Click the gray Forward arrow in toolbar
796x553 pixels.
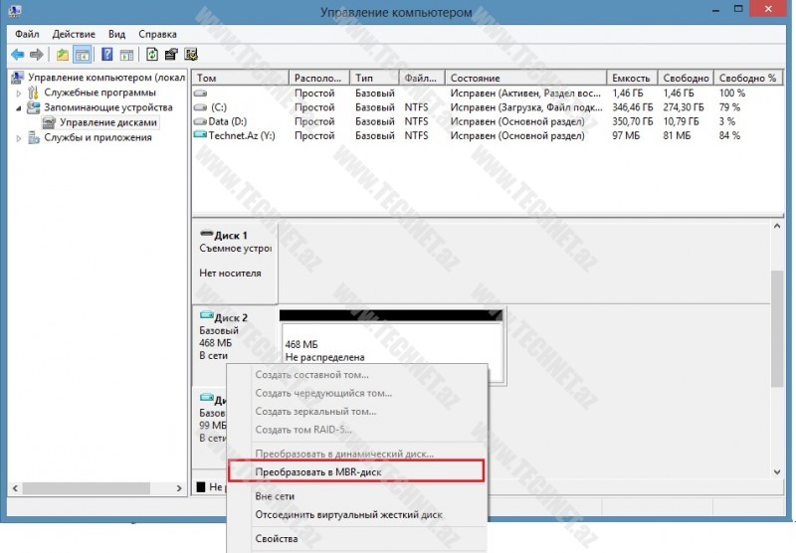(36, 55)
